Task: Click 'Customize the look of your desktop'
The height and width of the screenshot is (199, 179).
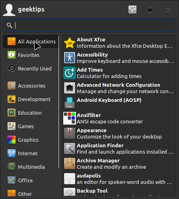Action: coord(119,137)
